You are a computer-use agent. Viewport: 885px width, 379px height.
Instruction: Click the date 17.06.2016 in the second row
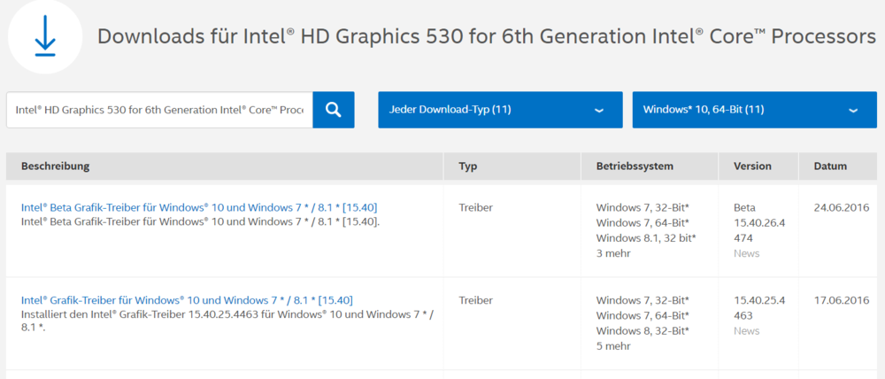(841, 300)
